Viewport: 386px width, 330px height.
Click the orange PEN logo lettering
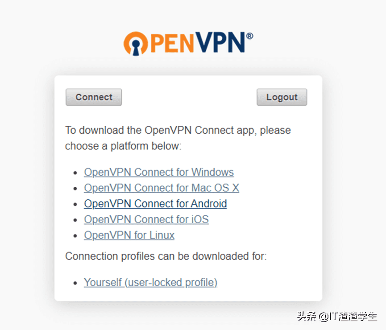[x=172, y=42]
